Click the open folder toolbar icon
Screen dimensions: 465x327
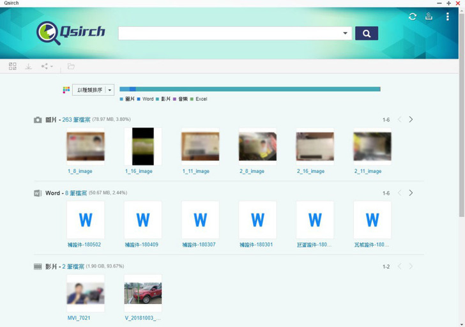(x=71, y=66)
